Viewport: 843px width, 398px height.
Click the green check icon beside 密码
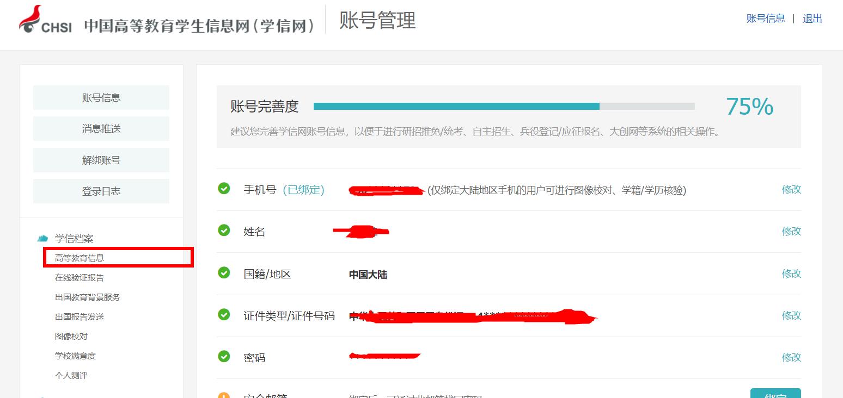point(224,357)
